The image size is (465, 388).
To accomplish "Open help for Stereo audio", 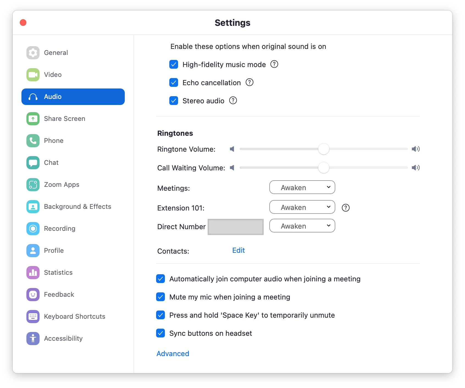I will coord(233,101).
